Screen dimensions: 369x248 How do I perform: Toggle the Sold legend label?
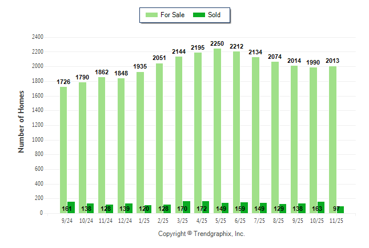[215, 15]
